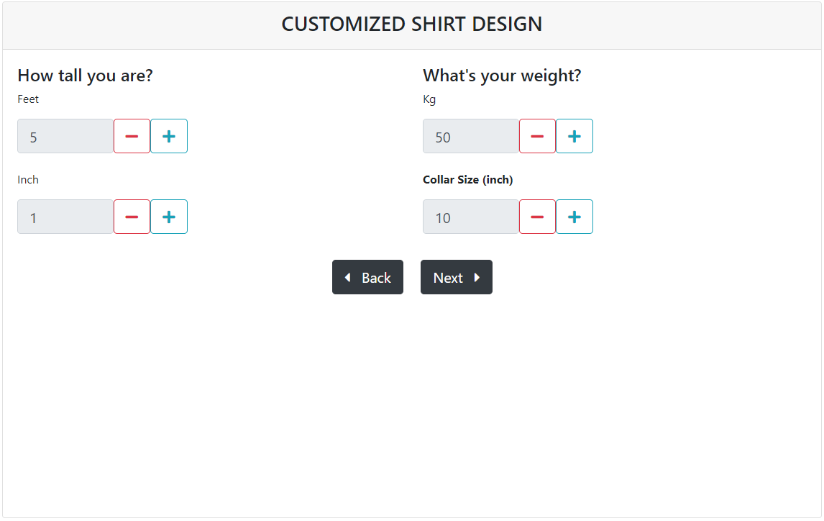Screen dimensions: 824x521
Task: Increase the Feet height value
Action: point(169,136)
